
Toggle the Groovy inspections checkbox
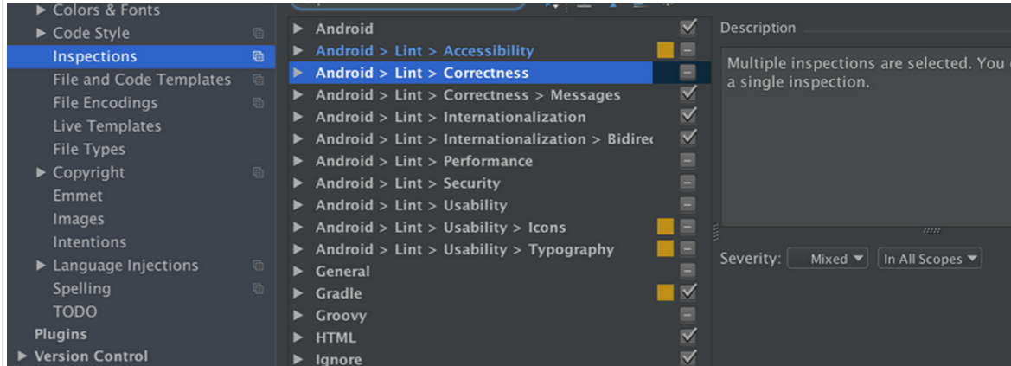tap(688, 315)
